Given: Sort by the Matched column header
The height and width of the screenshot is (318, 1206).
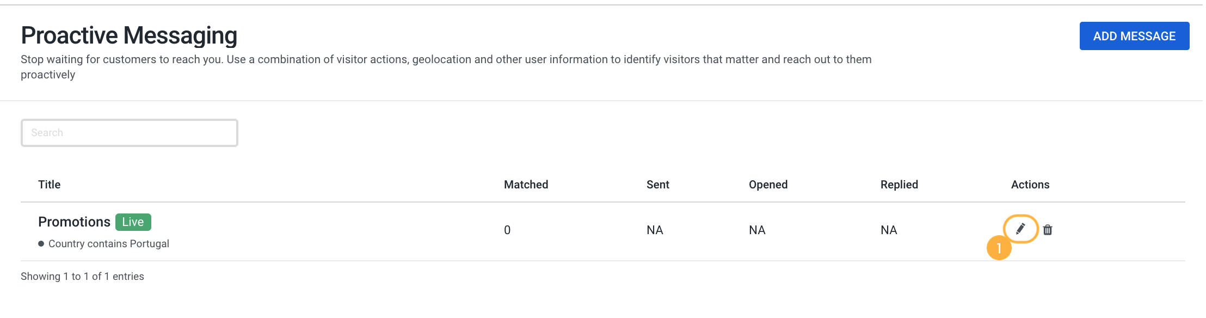Looking at the screenshot, I should pyautogui.click(x=526, y=185).
